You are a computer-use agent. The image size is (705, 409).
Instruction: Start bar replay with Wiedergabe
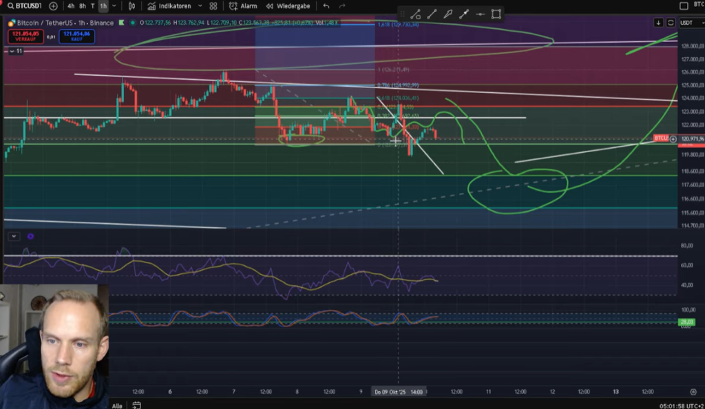(x=288, y=6)
